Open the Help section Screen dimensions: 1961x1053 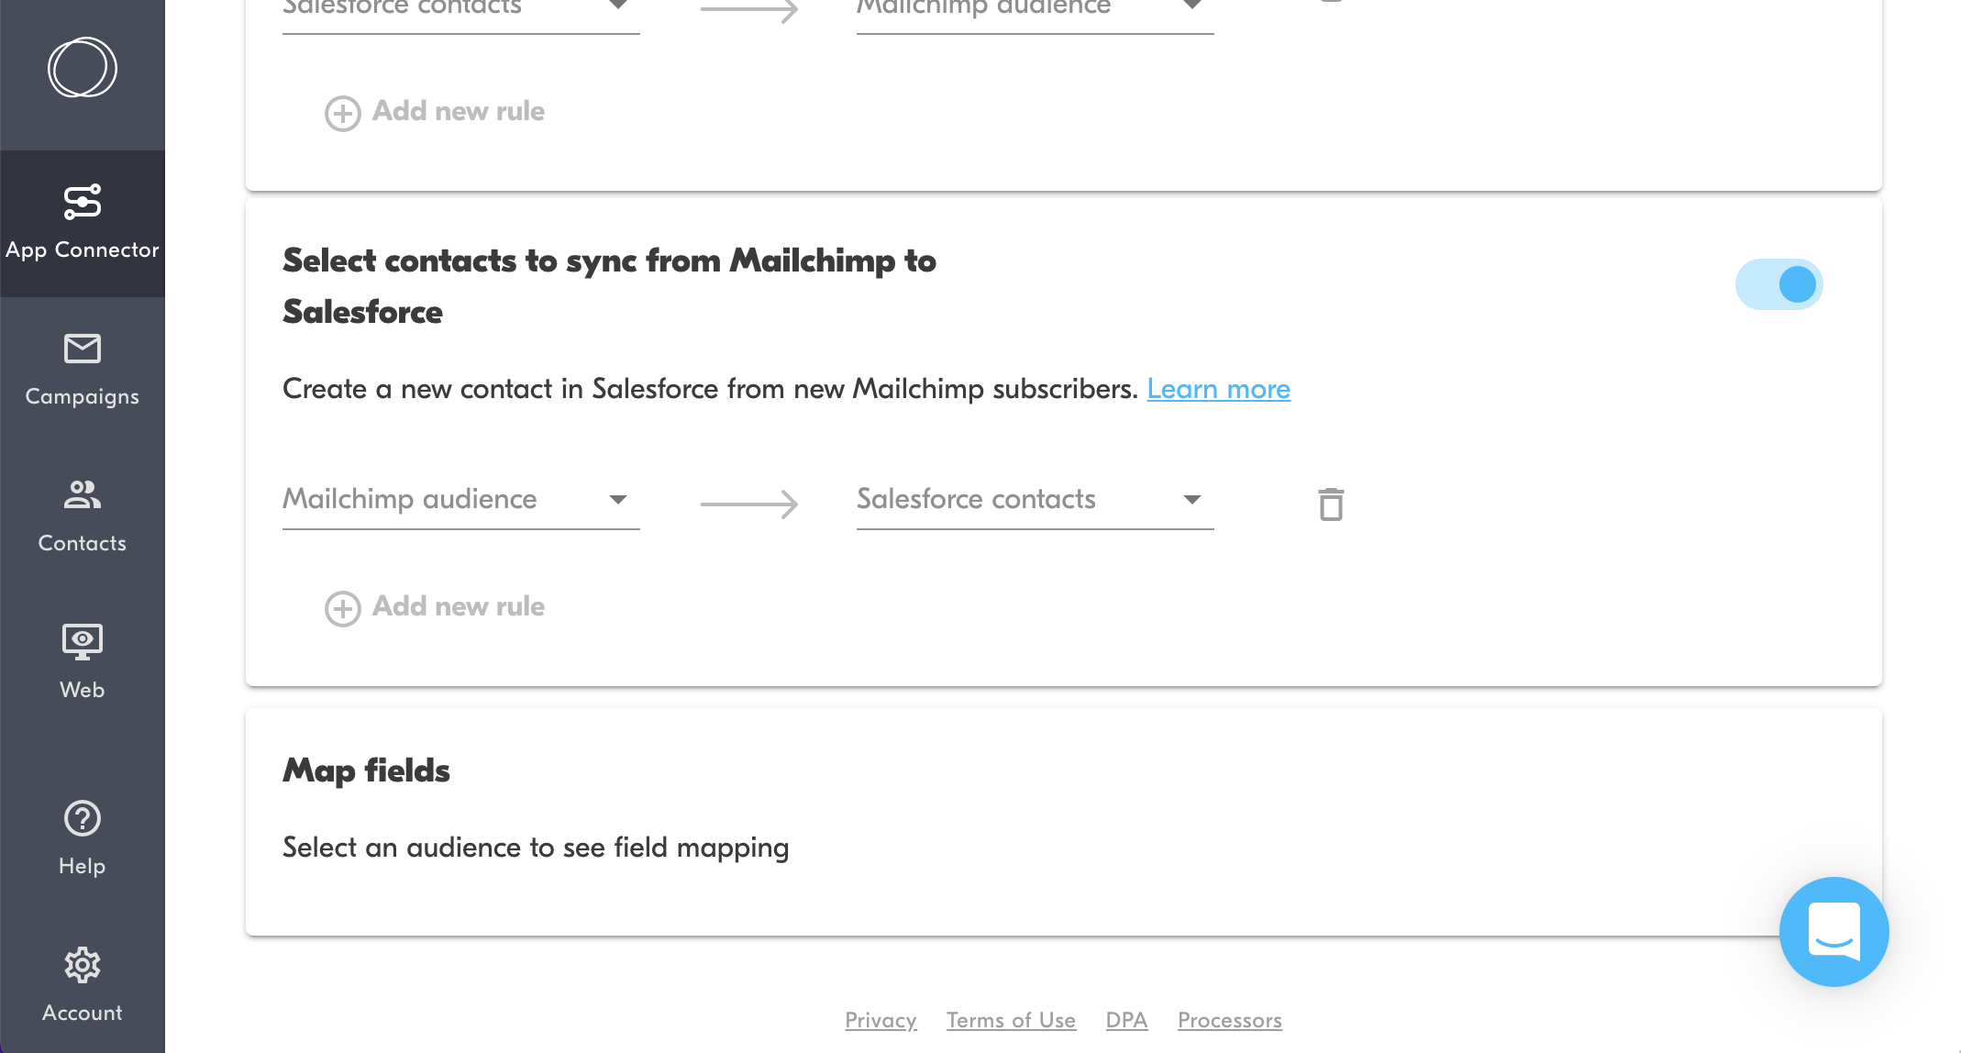pos(83,837)
